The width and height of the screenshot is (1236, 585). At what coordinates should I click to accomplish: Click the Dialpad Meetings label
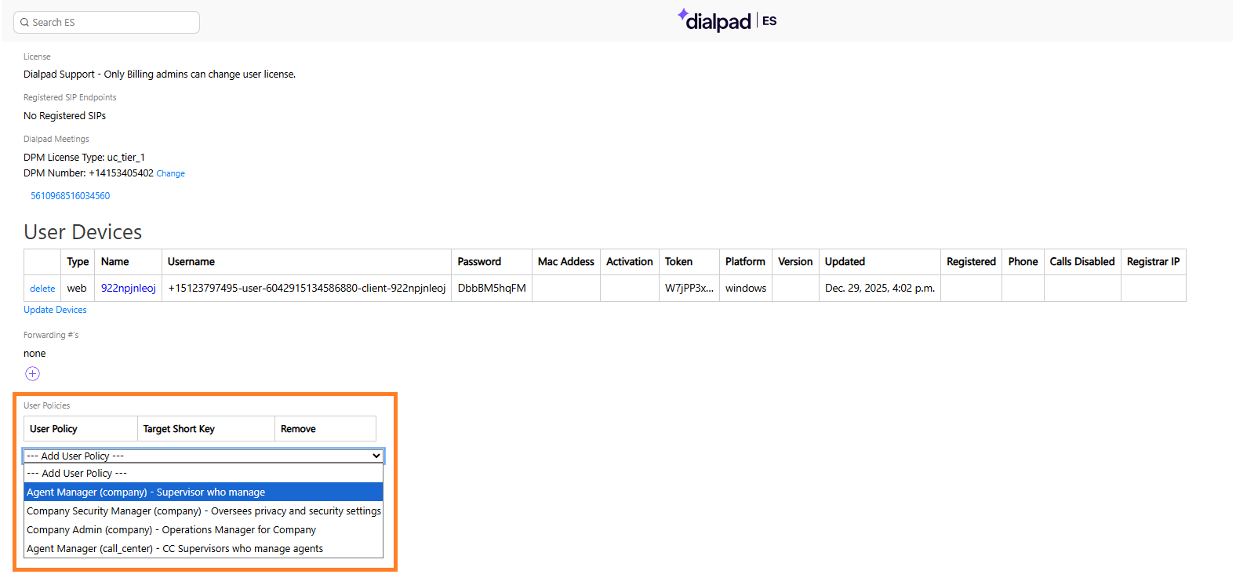pos(56,140)
